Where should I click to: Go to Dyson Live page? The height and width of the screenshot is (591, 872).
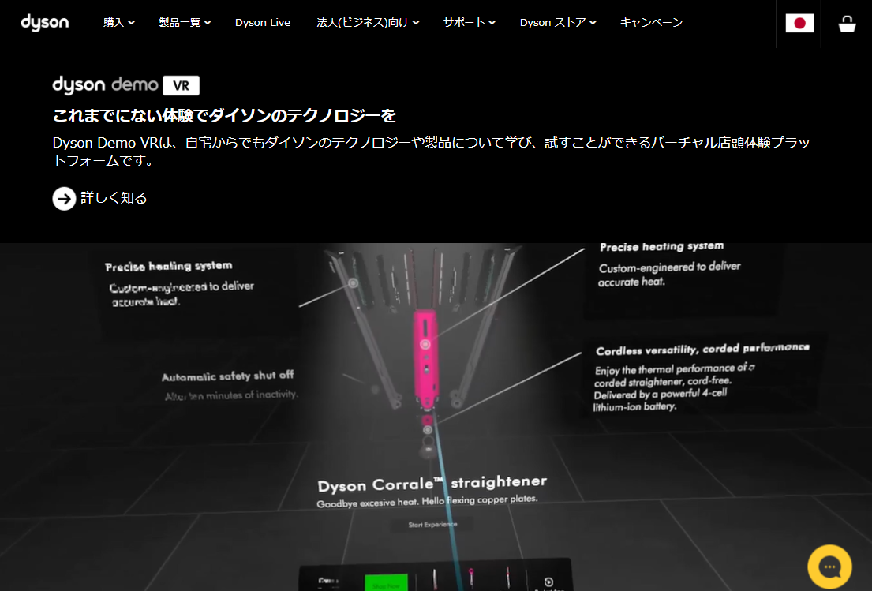263,23
